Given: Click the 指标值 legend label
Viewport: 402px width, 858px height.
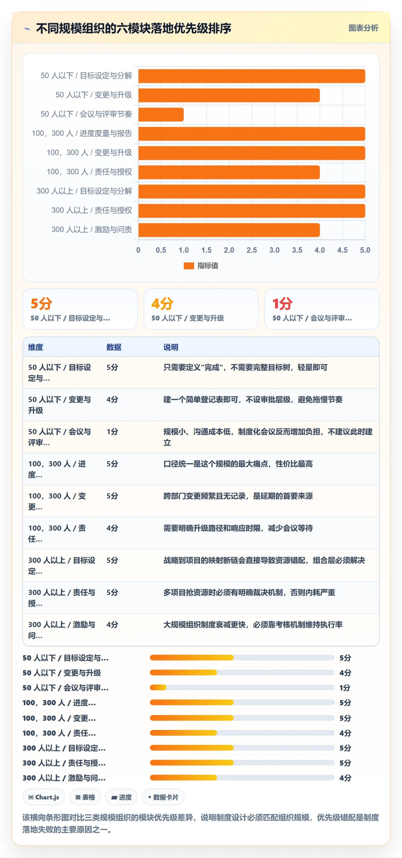Looking at the screenshot, I should tap(208, 266).
